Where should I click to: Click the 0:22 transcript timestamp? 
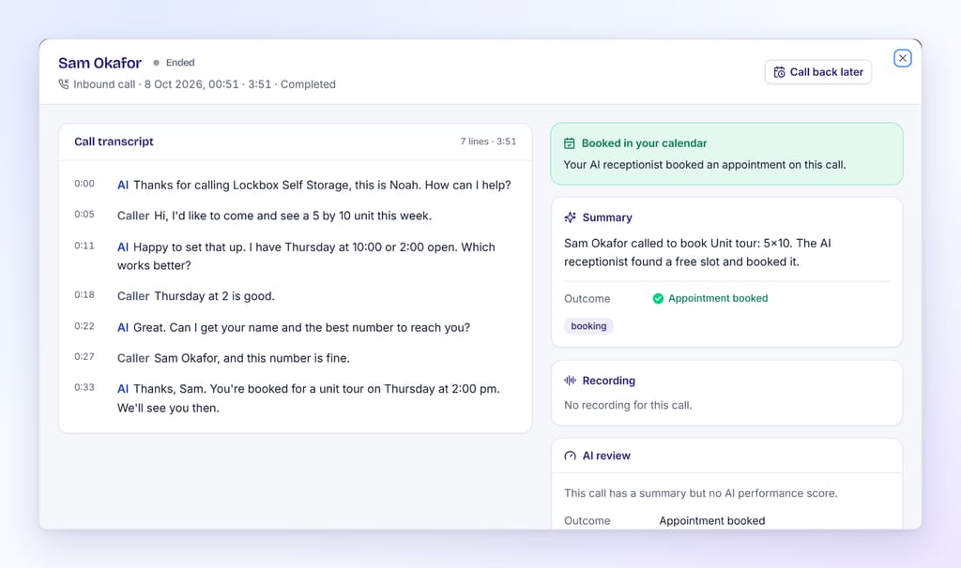(x=84, y=325)
